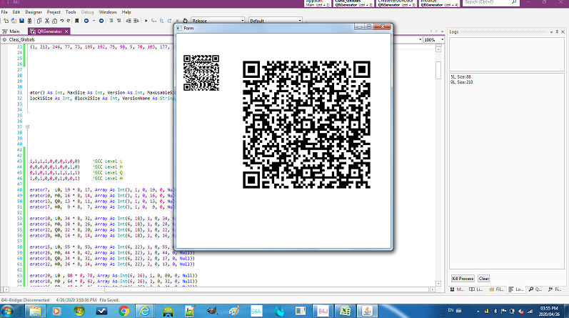Screen dimensions: 569x318
Task: Click the Java app icon in the taskbar
Action: coord(367,311)
